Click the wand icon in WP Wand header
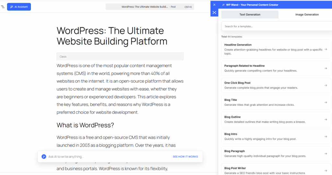The height and width of the screenshot is (175, 332). pyautogui.click(x=223, y=5)
